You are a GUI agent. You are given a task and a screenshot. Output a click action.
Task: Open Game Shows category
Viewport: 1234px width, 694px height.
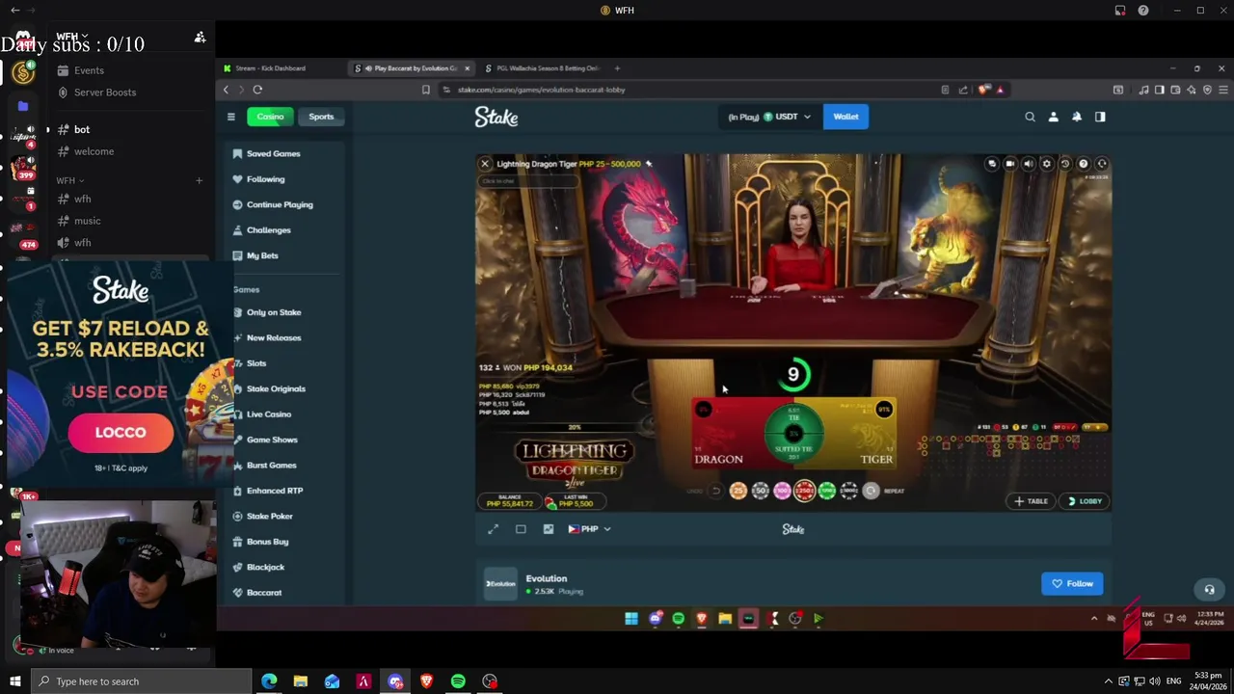(272, 440)
